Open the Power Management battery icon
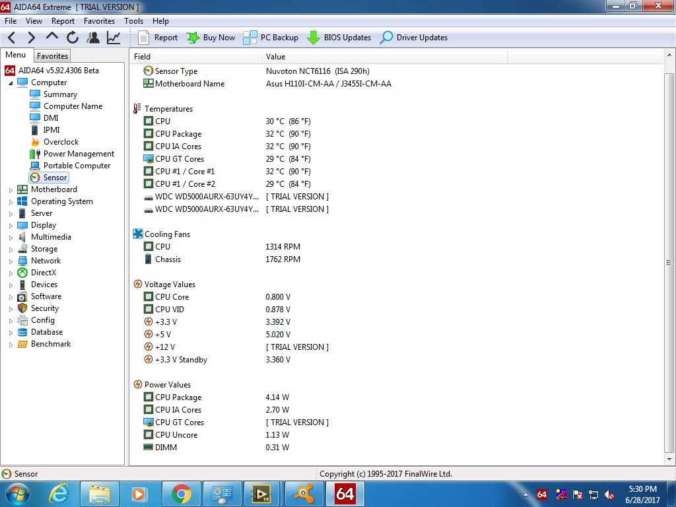This screenshot has width=676, height=507. point(35,153)
